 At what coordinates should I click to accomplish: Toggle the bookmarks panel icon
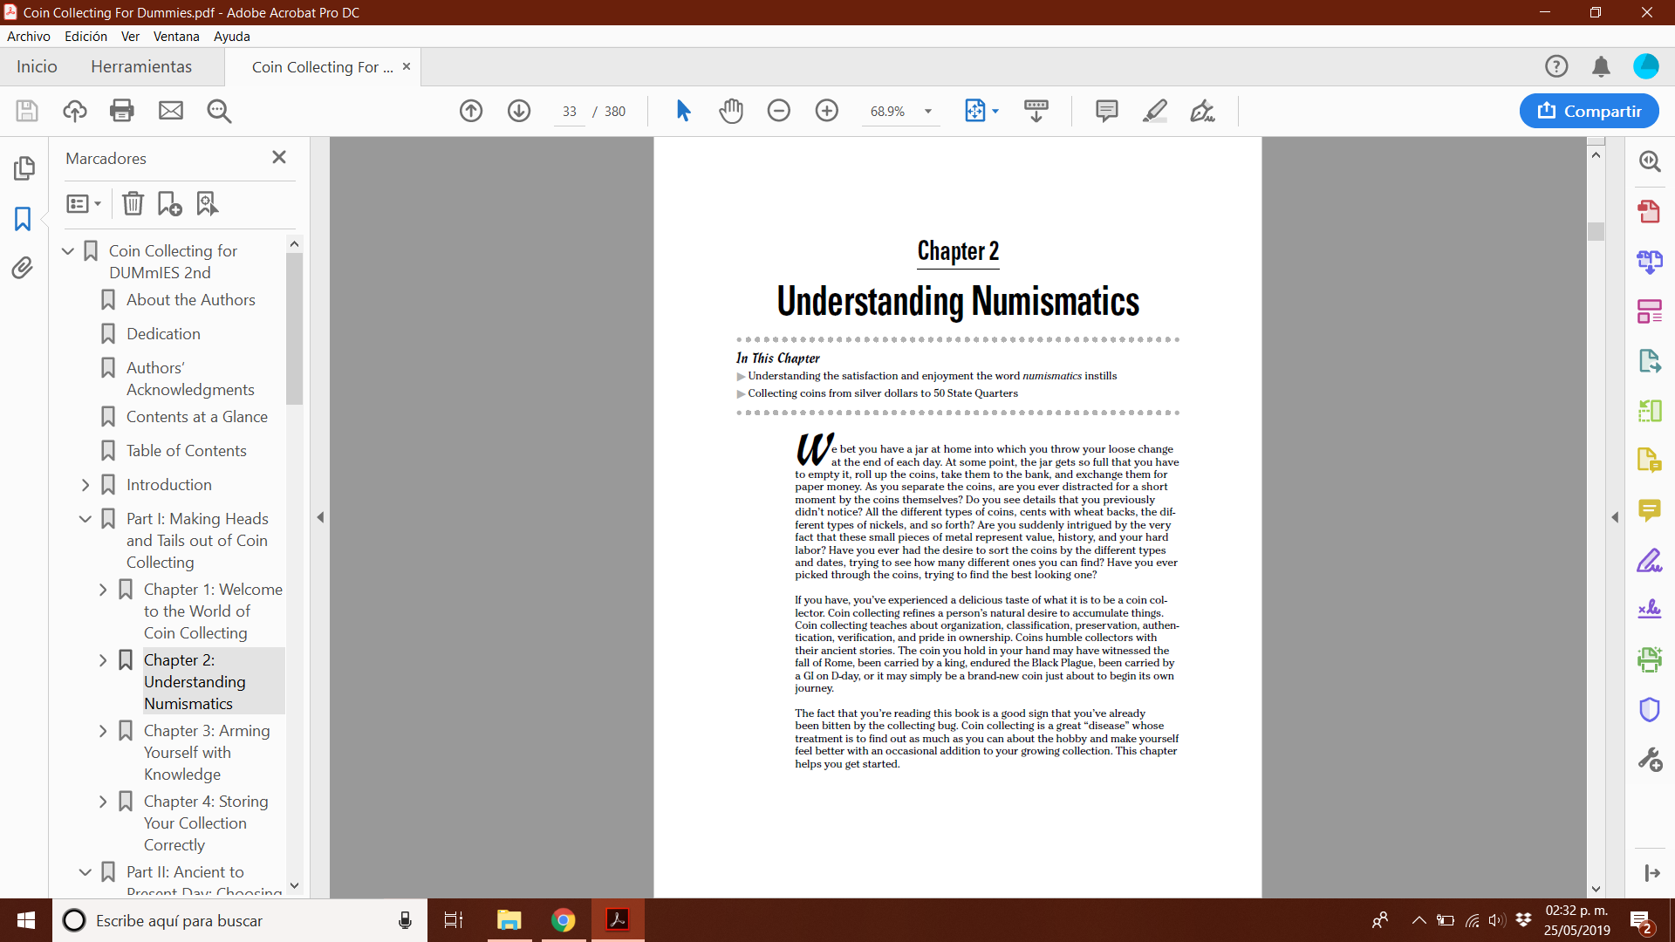point(23,218)
